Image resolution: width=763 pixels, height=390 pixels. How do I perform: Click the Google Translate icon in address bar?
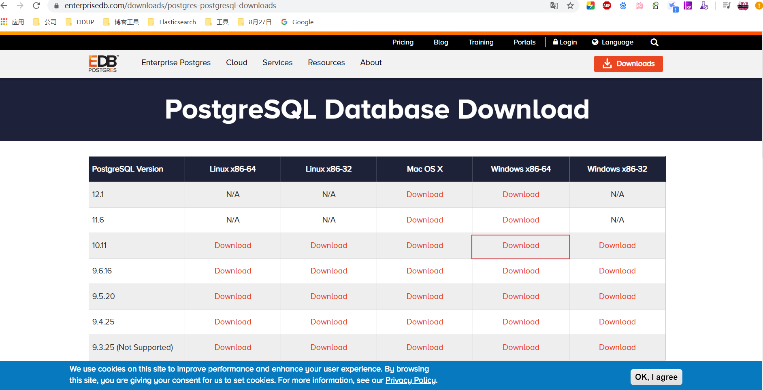pyautogui.click(x=554, y=6)
